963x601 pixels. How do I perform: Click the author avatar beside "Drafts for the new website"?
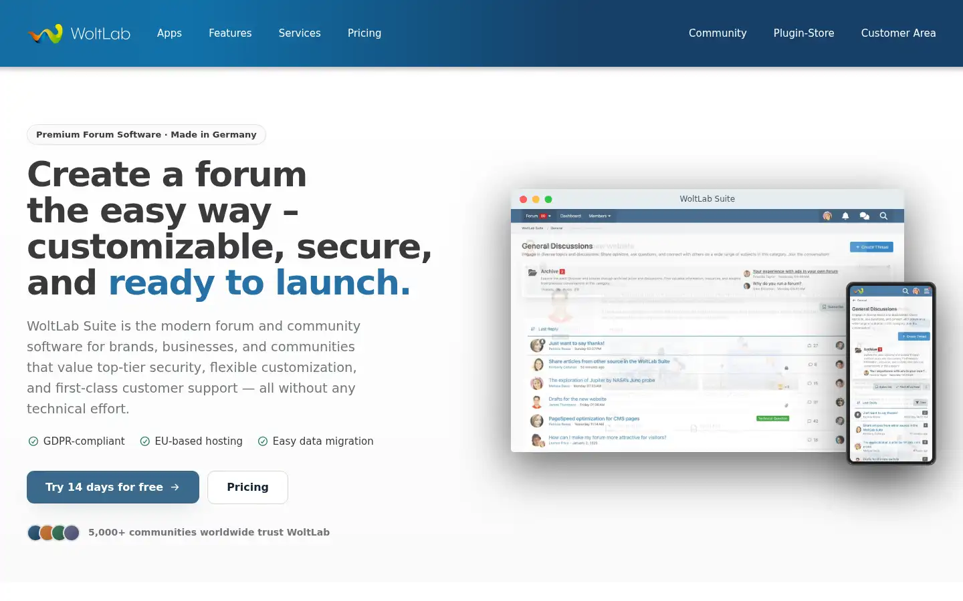536,402
